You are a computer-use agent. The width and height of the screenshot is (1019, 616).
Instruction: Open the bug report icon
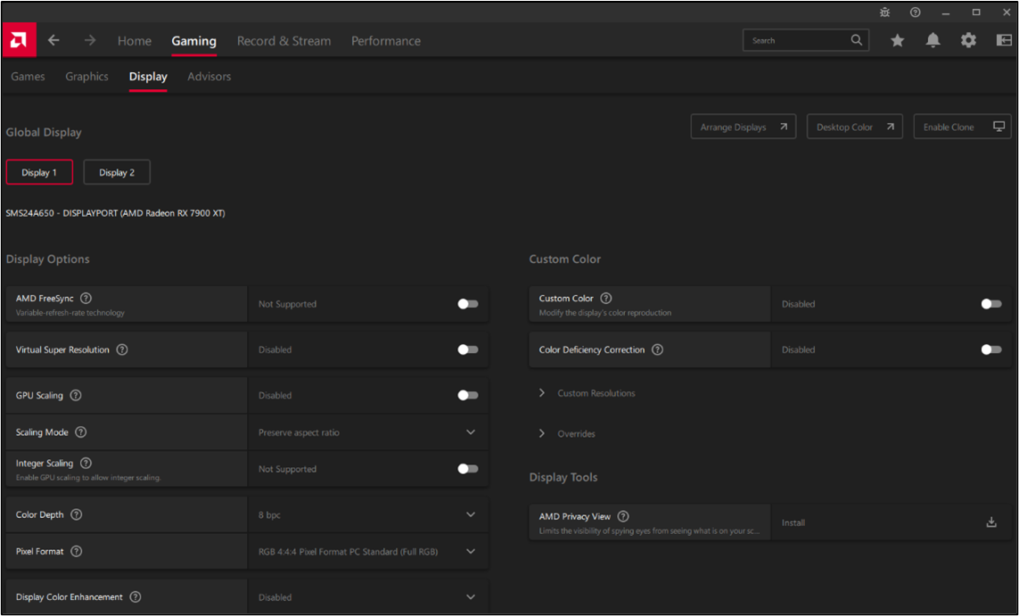[x=884, y=12]
